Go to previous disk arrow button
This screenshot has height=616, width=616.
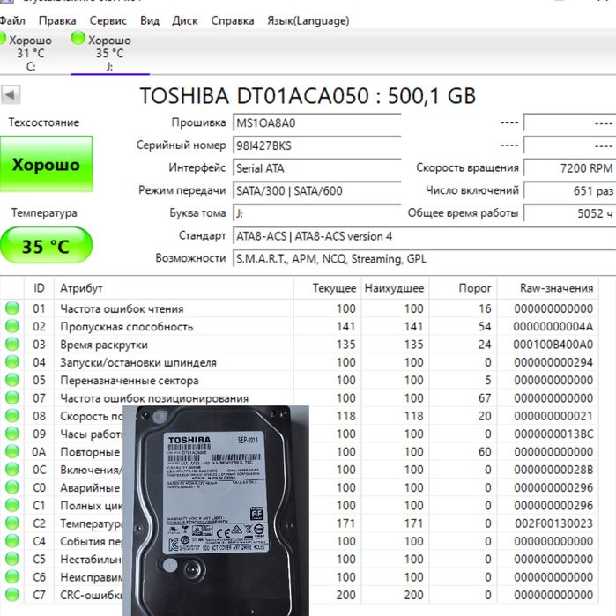[11, 94]
